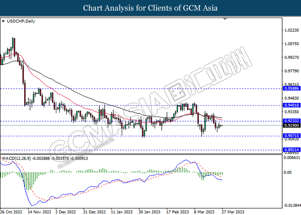Click the 0.94830 price axis value
Image resolution: width=301 pixels, height=215 pixels.
click(292, 98)
